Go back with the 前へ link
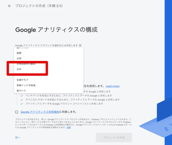The width and height of the screenshot is (172, 145). point(17,137)
